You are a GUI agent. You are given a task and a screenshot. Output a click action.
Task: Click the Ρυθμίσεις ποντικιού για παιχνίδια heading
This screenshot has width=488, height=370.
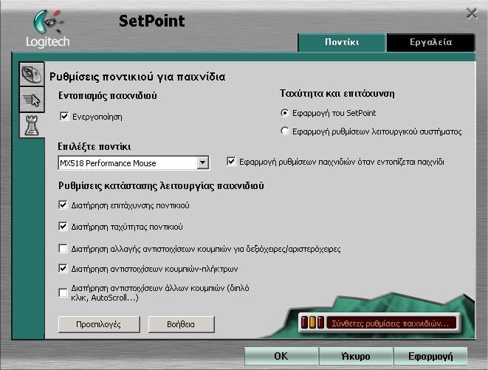tap(137, 77)
